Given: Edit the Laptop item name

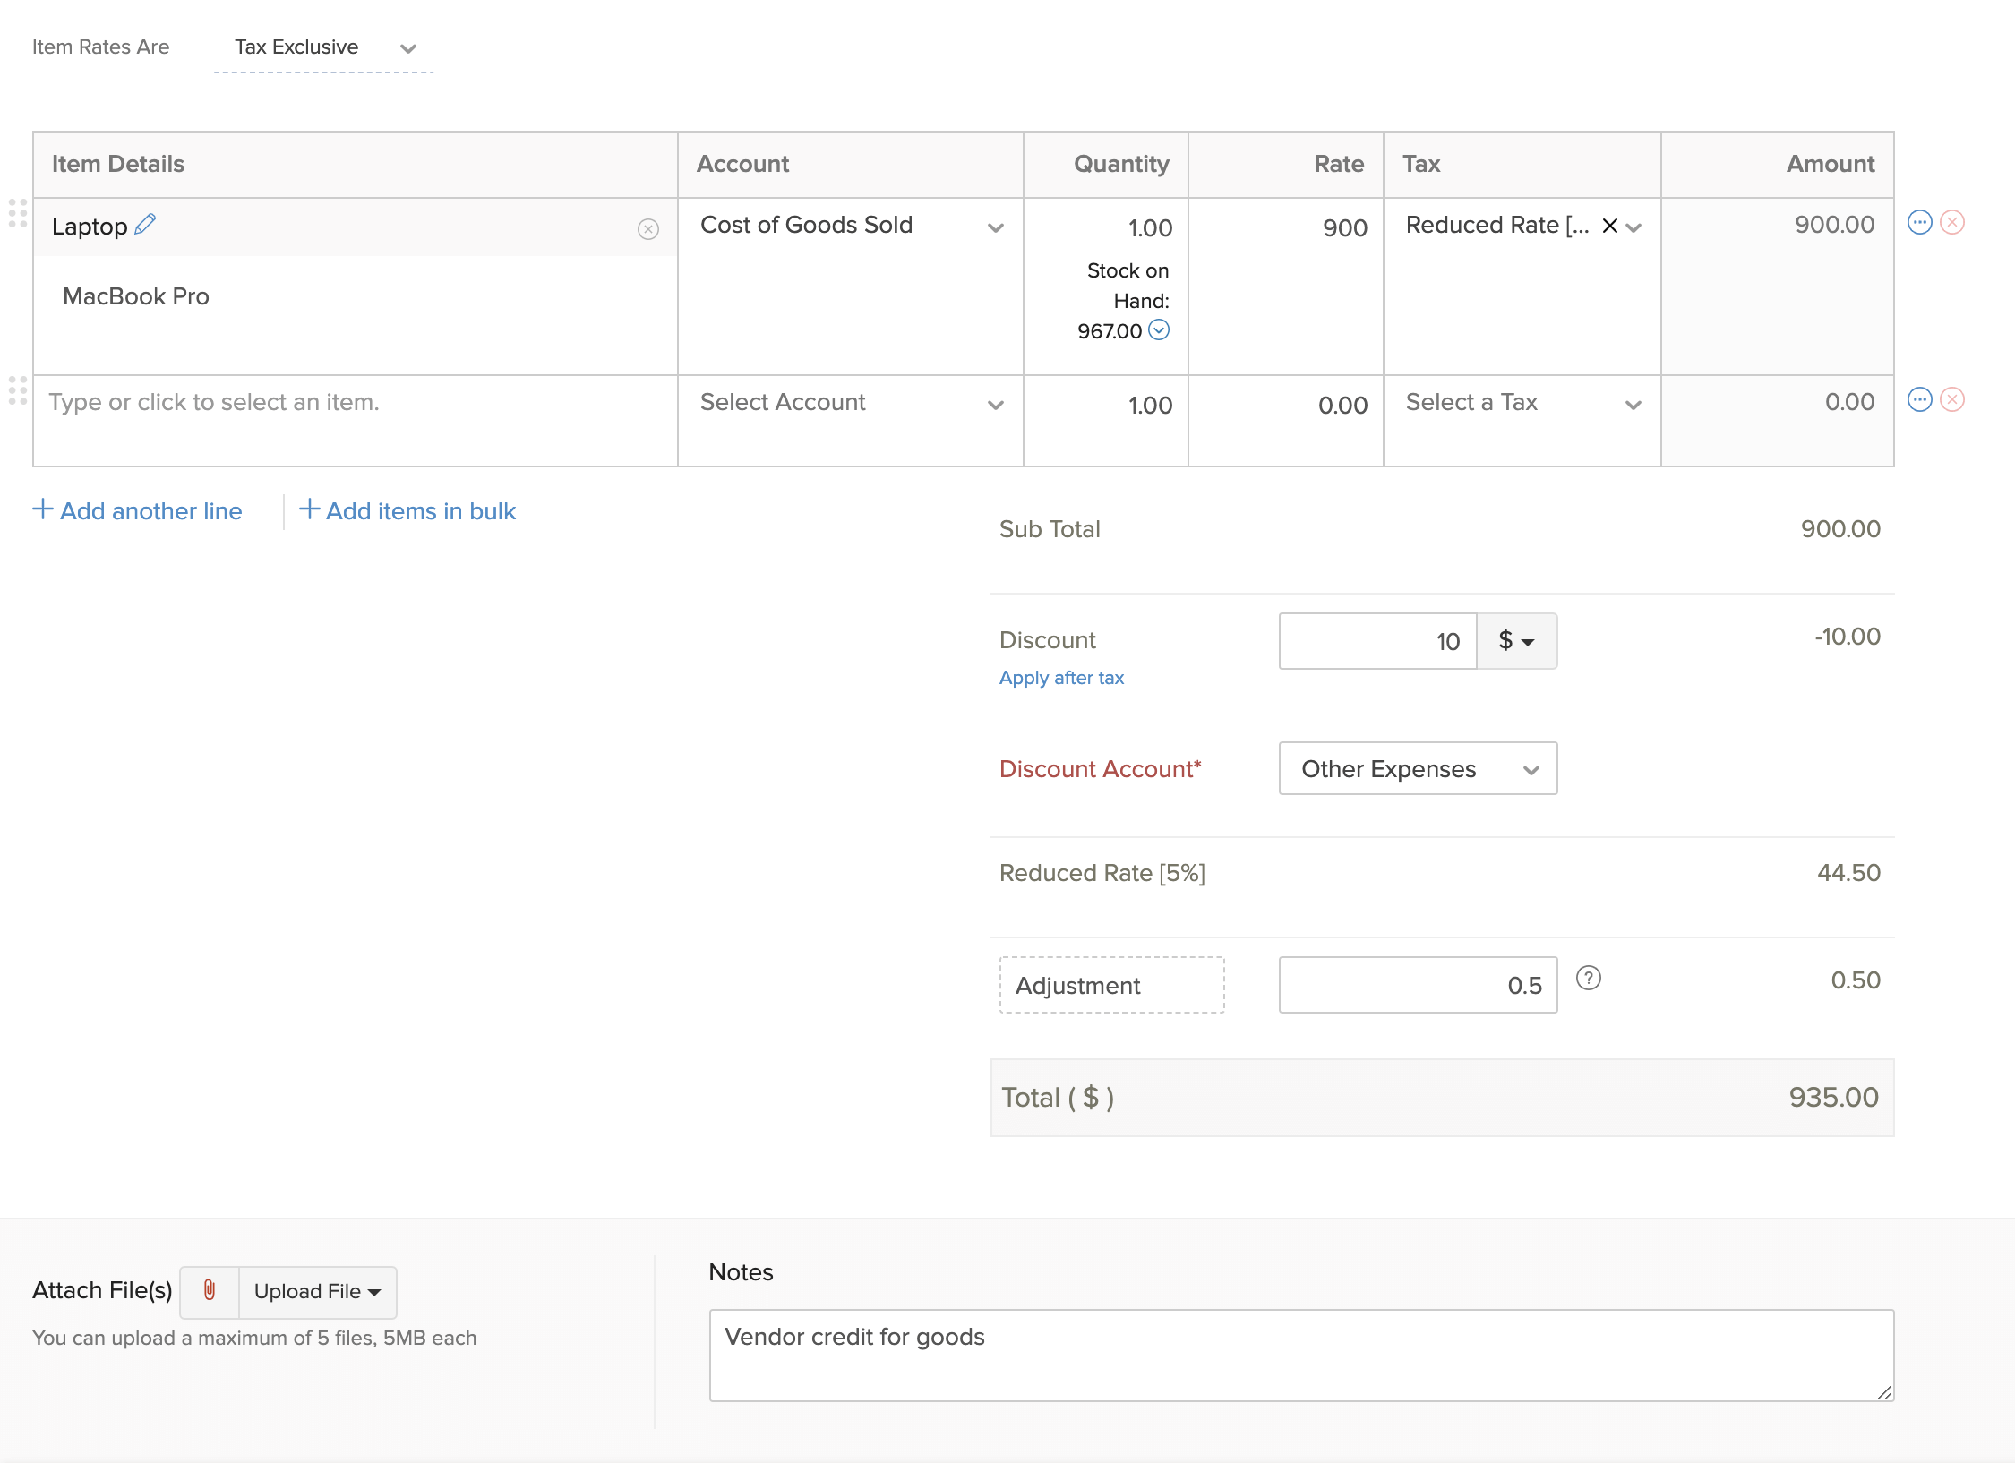Looking at the screenshot, I should point(143,225).
